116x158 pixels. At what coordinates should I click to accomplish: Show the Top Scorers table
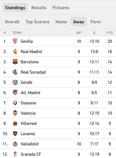click(37, 22)
